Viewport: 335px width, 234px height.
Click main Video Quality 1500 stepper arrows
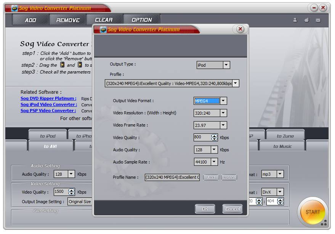coord(72,192)
